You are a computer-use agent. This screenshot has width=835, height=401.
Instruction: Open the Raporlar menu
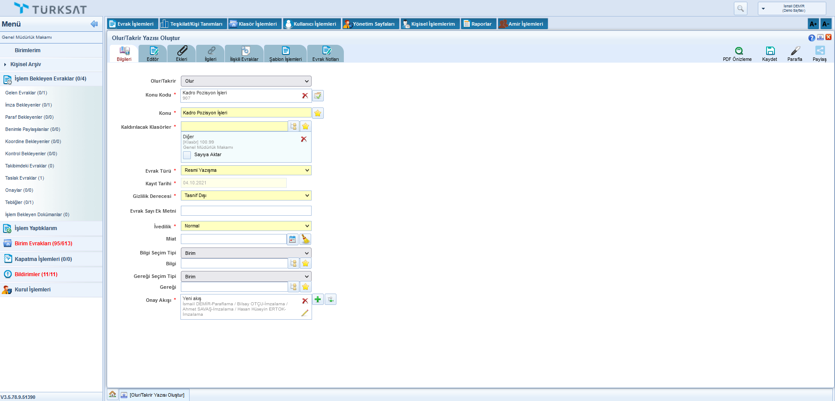[x=478, y=24]
